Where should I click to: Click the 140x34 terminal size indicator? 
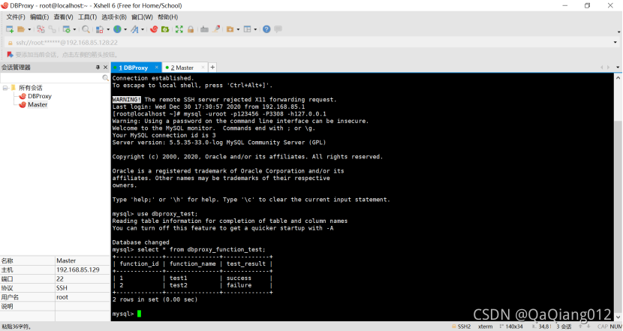(x=511, y=326)
